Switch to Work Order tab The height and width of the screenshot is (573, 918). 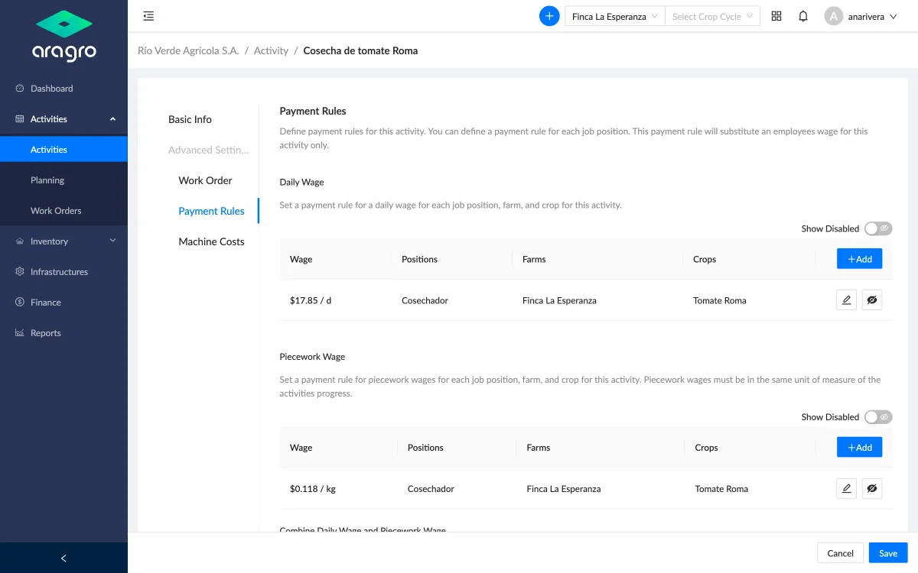(x=205, y=180)
